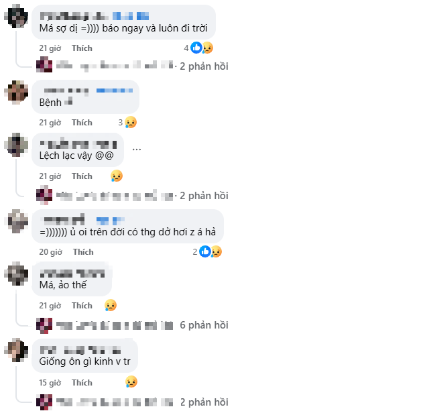Click the crying emoji on the "Bệnh" comment
425x411 pixels.
click(131, 122)
